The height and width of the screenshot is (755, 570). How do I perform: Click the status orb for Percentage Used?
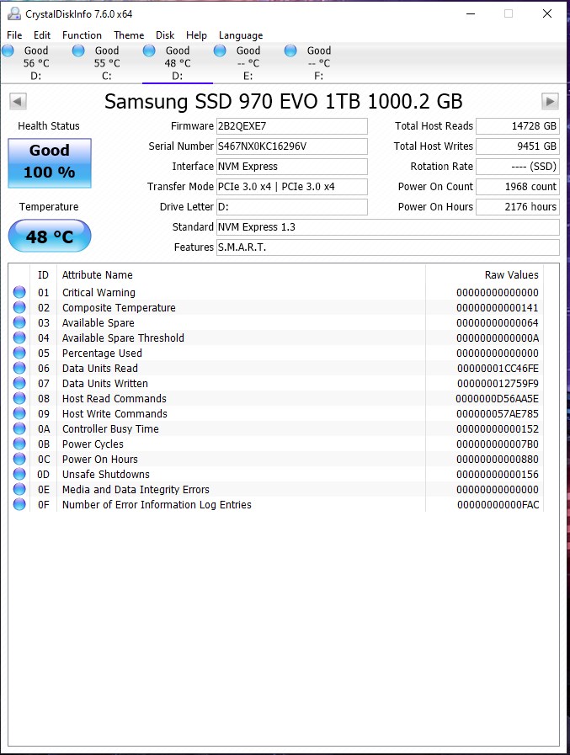tap(19, 353)
